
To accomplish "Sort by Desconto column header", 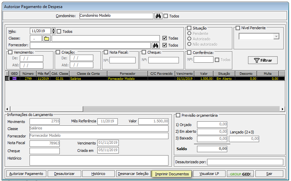I will coord(246,73).
